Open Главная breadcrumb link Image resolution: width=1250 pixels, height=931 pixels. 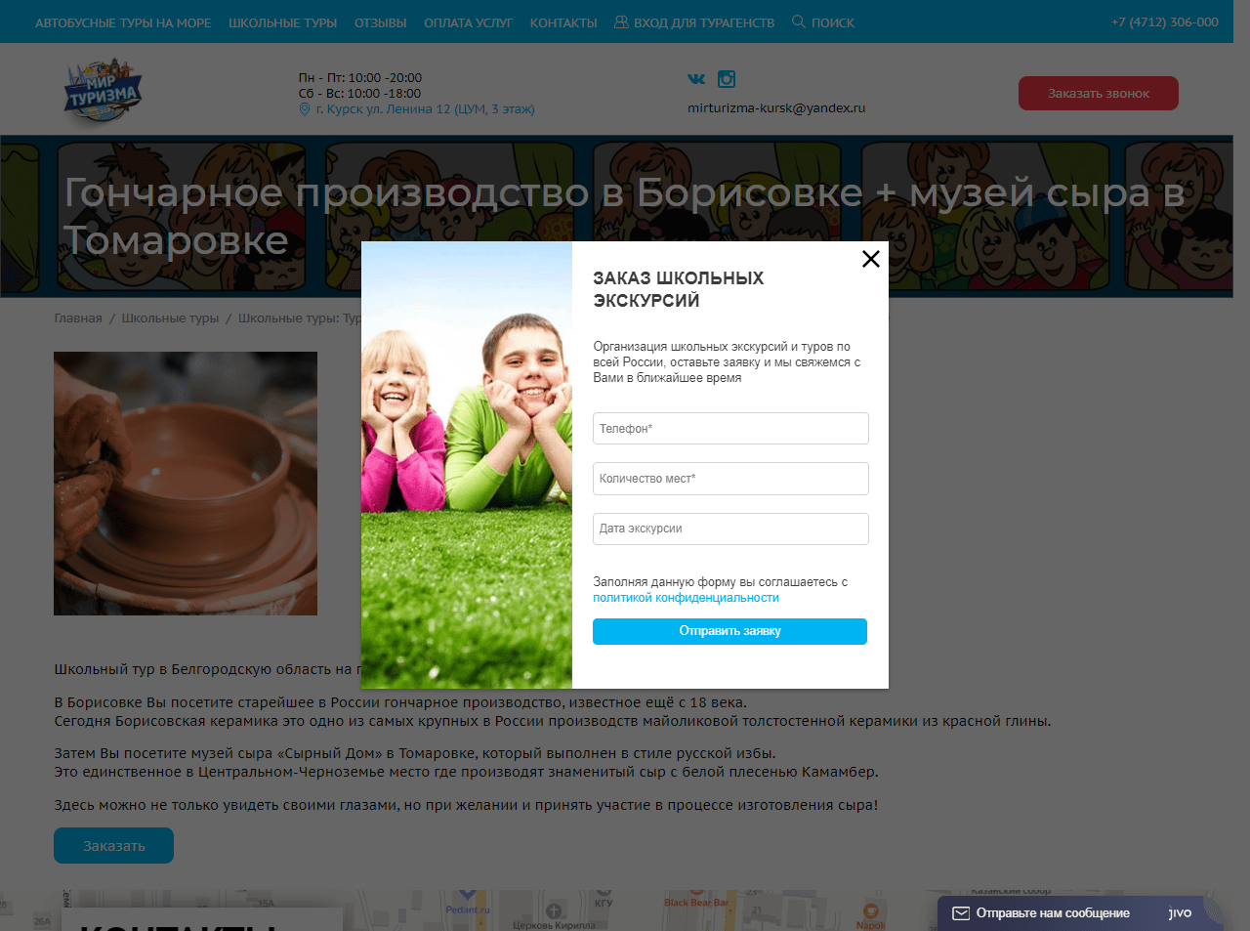78,318
